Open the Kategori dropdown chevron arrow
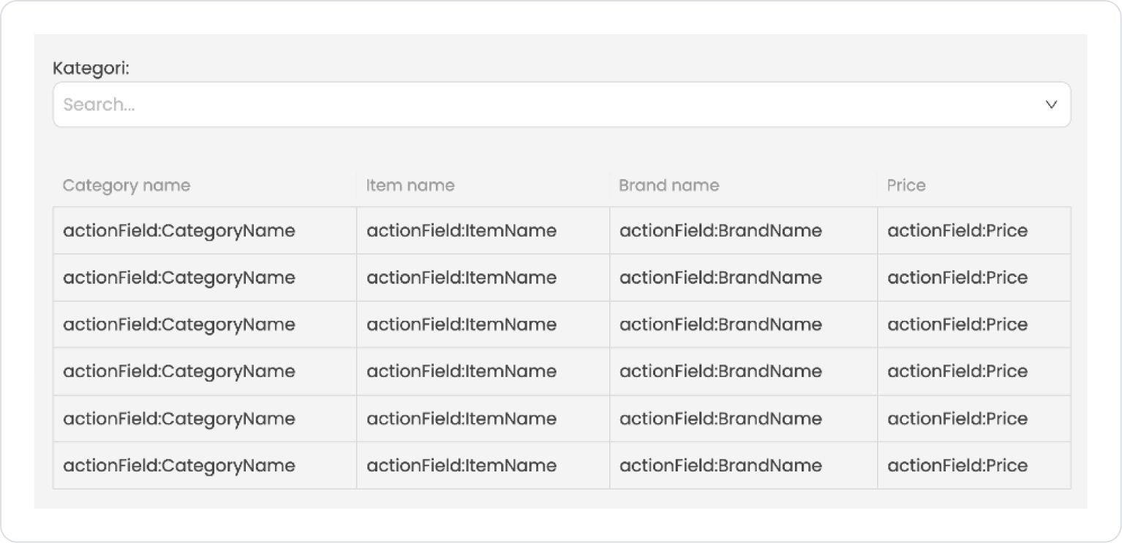The image size is (1122, 543). pyautogui.click(x=1051, y=105)
